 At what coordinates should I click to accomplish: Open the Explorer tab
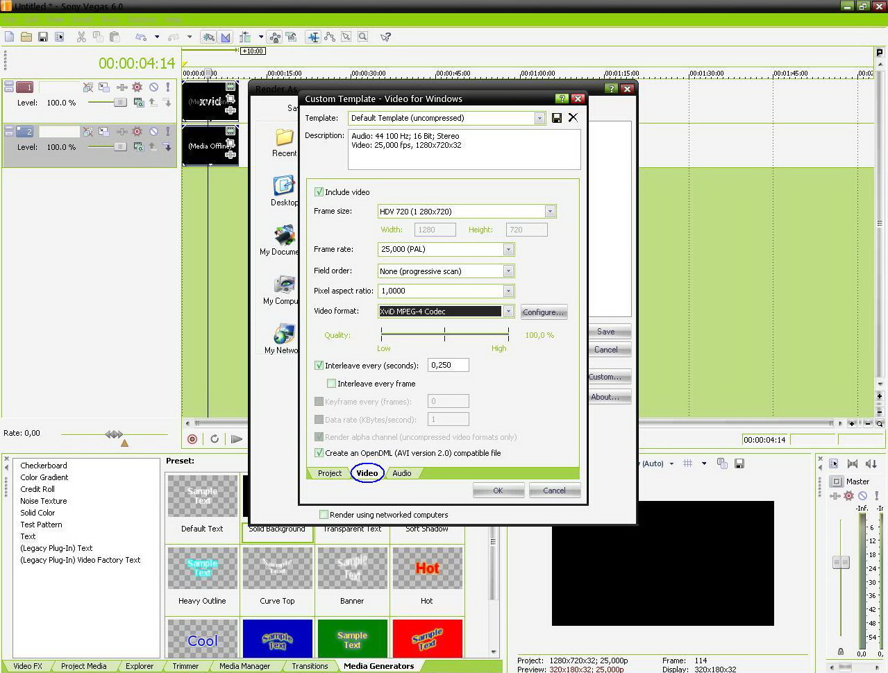(140, 666)
